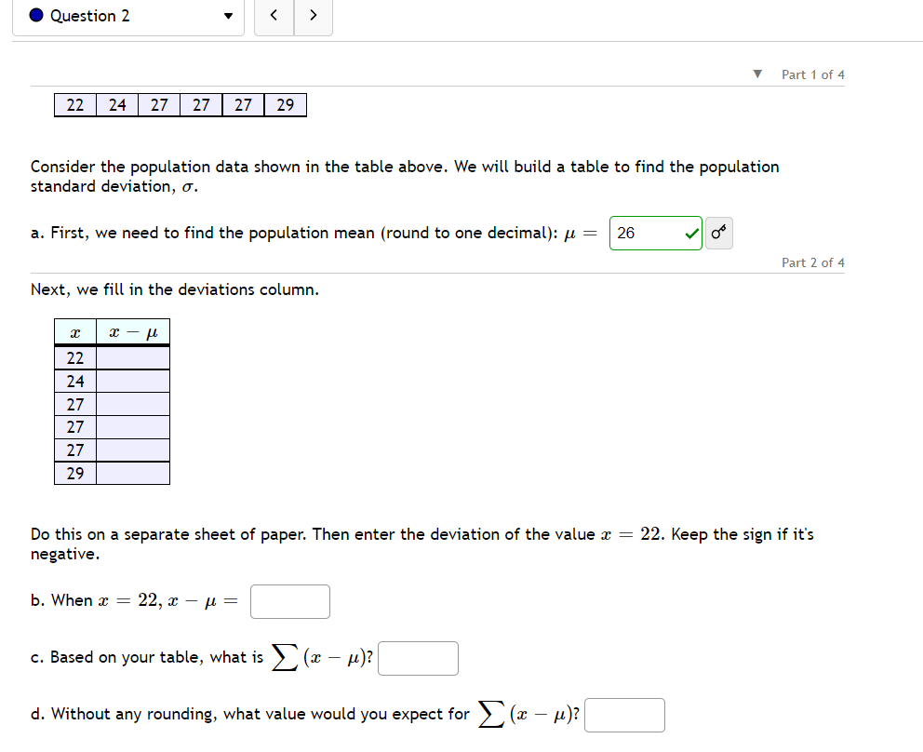Click the answer field for x minus mu
Image resolution: width=923 pixels, height=752 pixels.
[289, 601]
